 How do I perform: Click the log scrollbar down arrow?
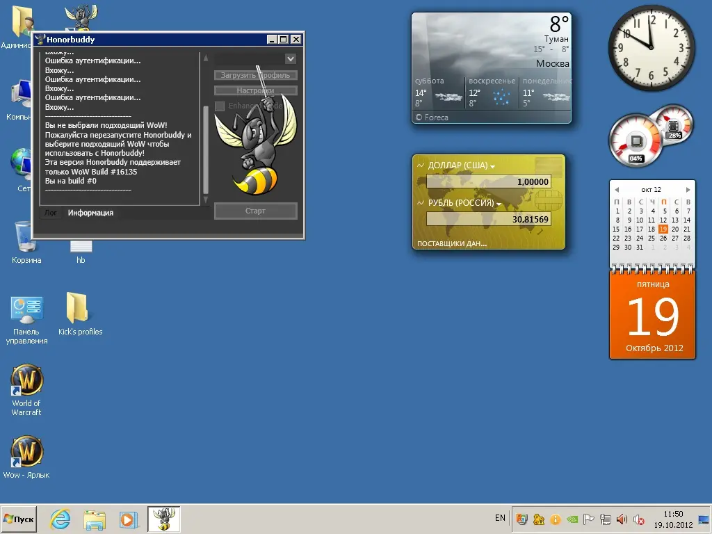coord(206,200)
